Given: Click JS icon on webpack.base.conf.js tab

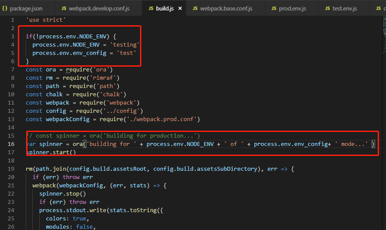Looking at the screenshot, I should point(195,8).
